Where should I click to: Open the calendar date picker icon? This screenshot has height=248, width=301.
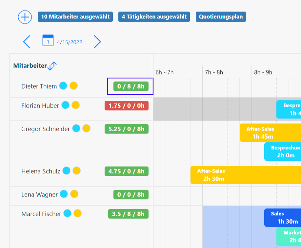(x=48, y=40)
